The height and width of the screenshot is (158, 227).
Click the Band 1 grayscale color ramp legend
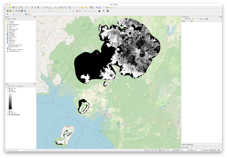[10, 101]
